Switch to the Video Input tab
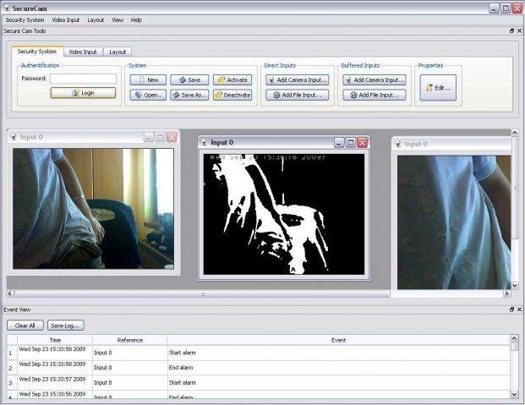 (x=83, y=52)
